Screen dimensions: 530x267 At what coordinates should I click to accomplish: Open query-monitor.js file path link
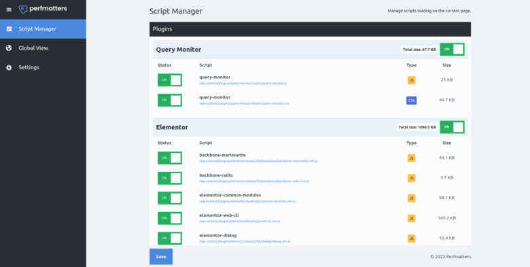(243, 83)
